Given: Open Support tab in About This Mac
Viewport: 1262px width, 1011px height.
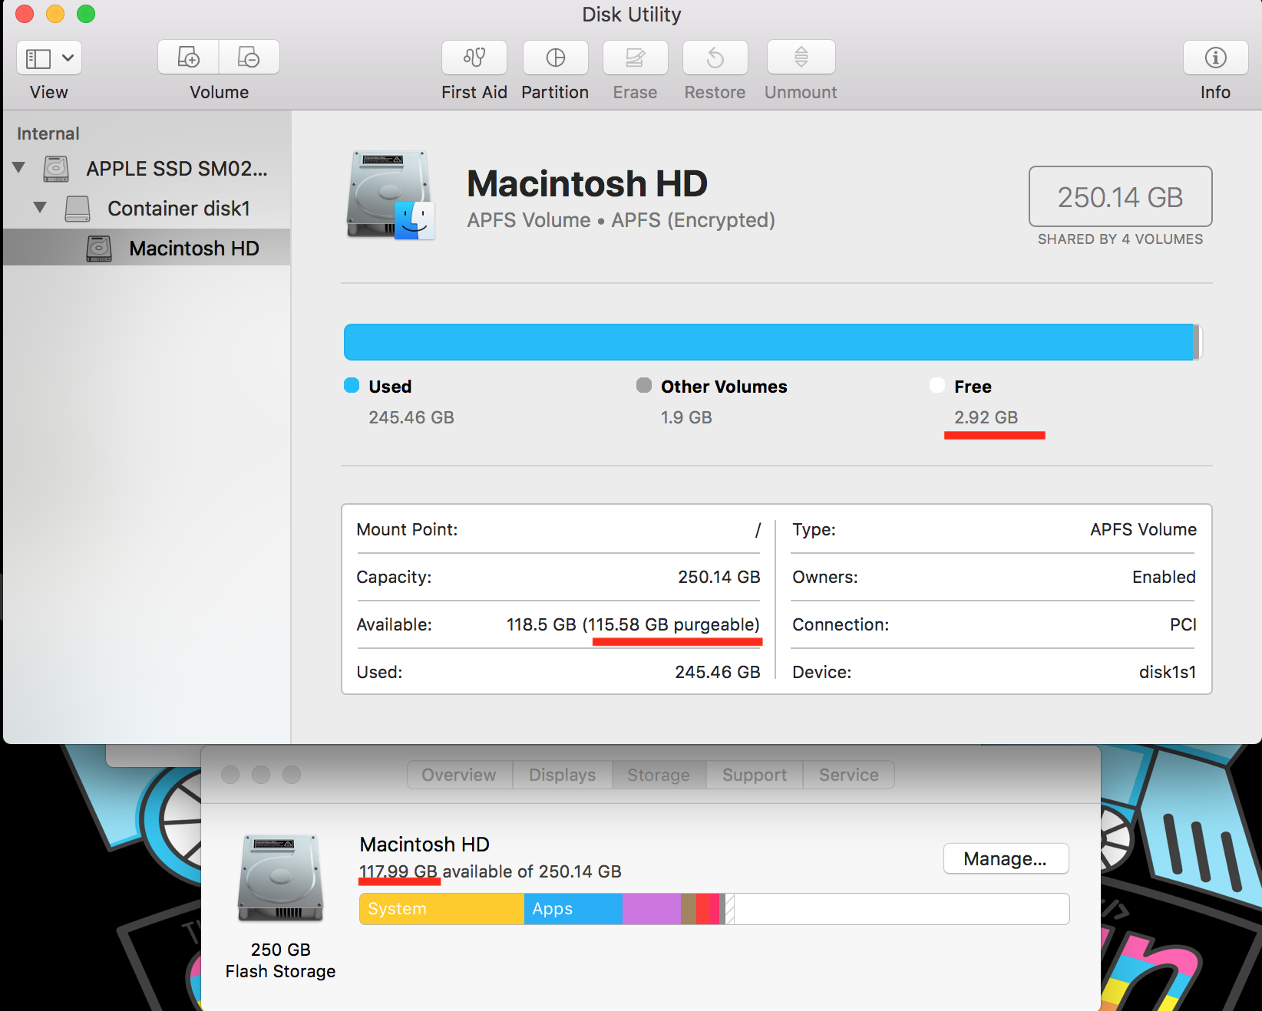Looking at the screenshot, I should 755,775.
